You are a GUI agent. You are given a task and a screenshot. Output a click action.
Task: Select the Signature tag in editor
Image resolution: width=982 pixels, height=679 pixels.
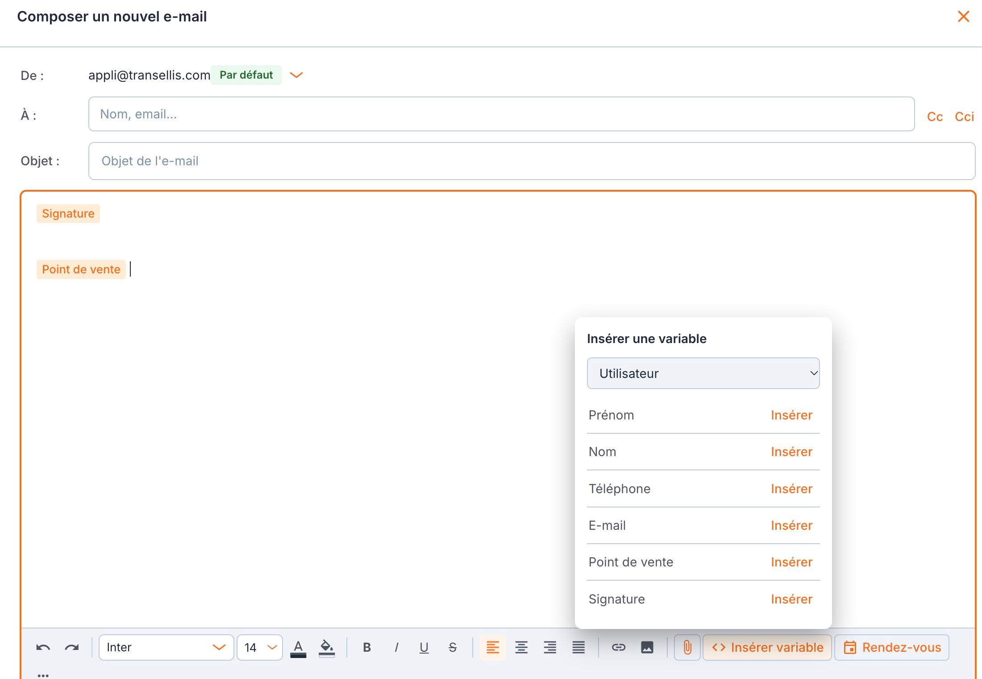point(68,214)
